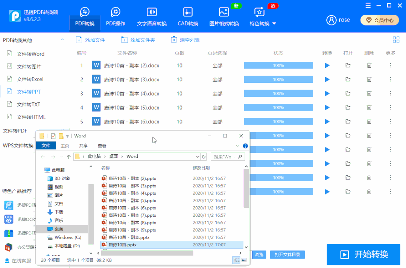
Task: Open explorer help icon
Action: pos(245,146)
